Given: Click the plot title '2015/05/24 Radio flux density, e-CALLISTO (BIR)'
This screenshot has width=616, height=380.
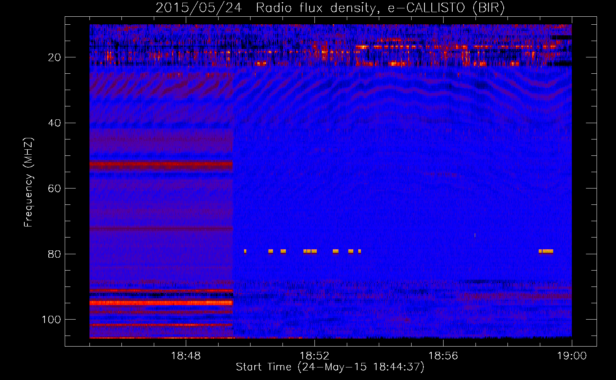Looking at the screenshot, I should [330, 8].
